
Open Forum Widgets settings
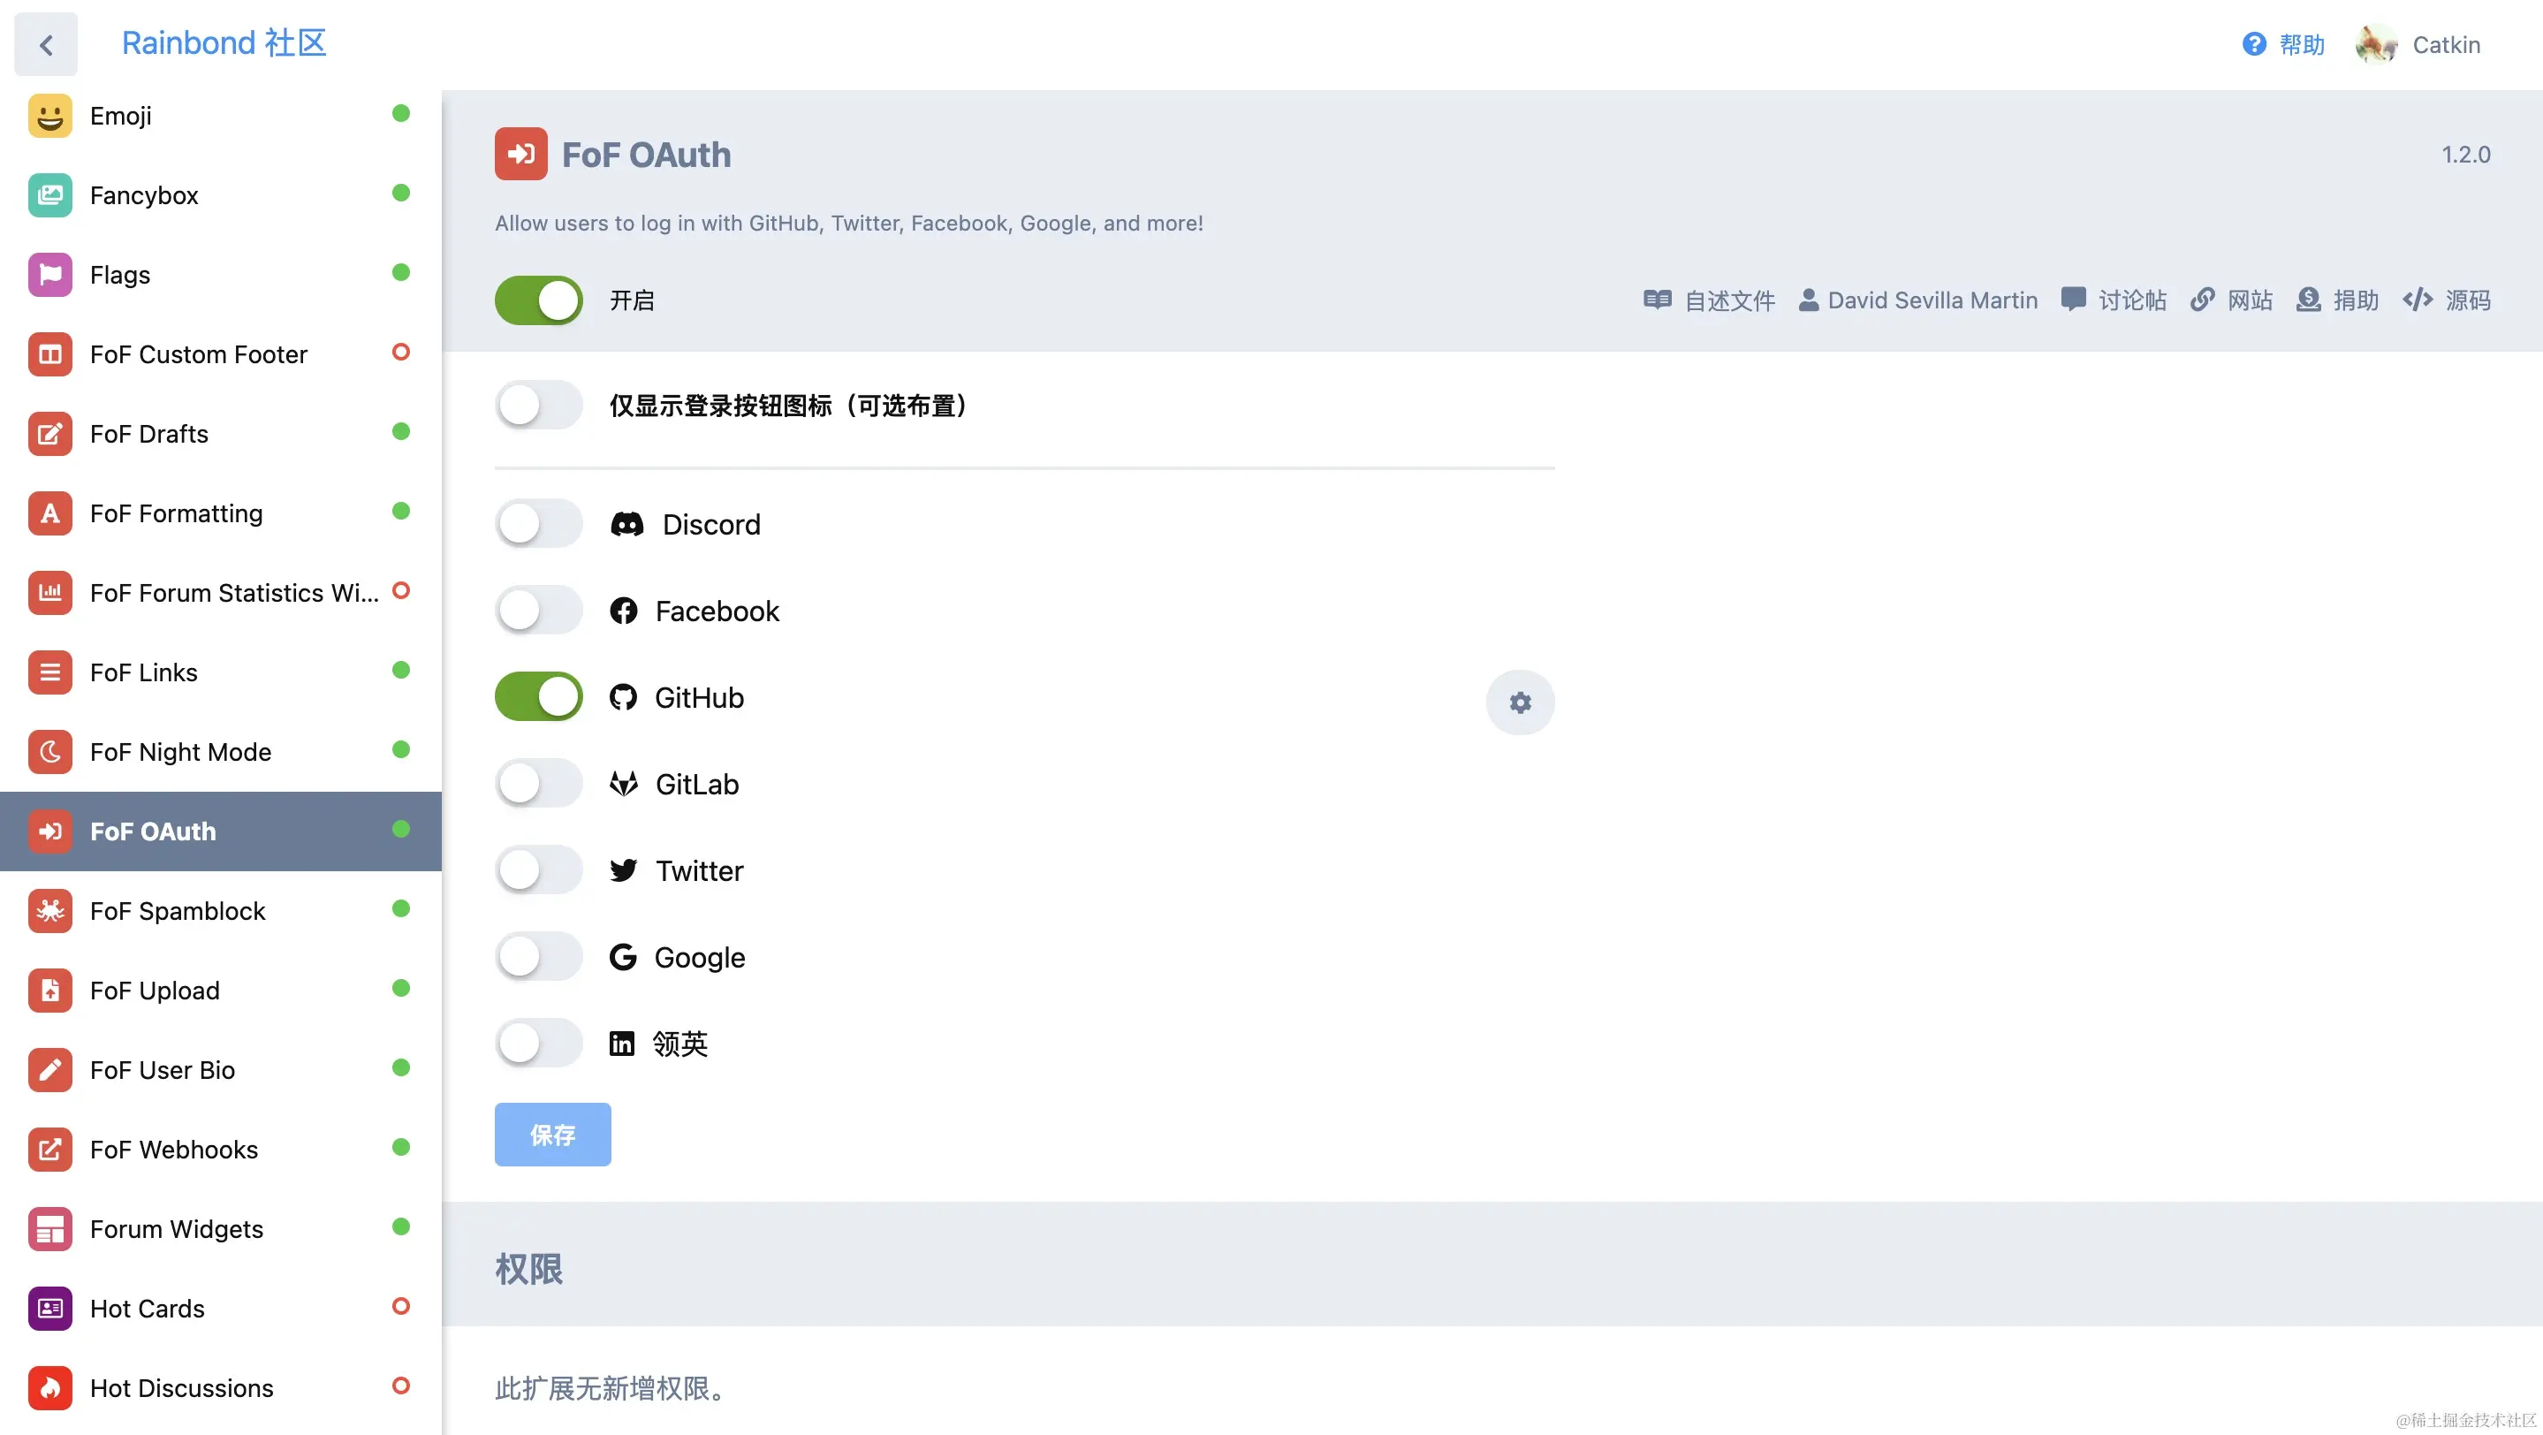point(220,1229)
